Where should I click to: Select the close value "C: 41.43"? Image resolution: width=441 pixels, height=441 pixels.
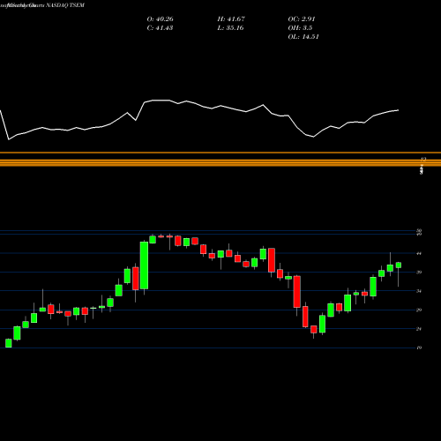coord(160,28)
